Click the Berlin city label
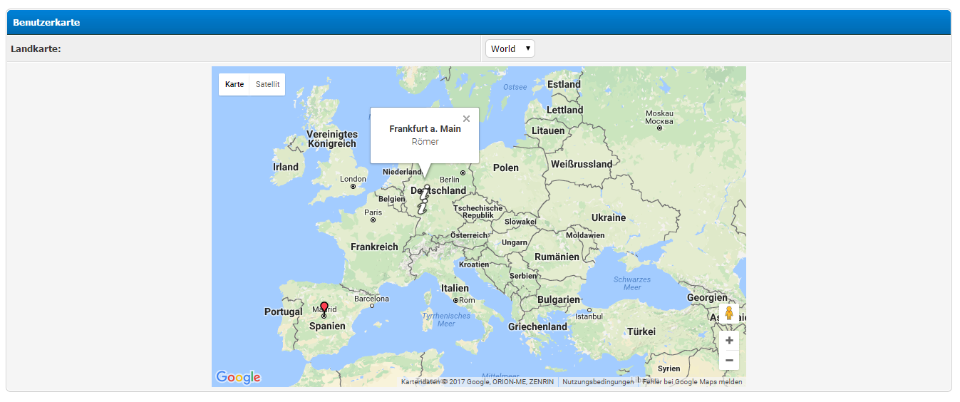 pyautogui.click(x=450, y=180)
